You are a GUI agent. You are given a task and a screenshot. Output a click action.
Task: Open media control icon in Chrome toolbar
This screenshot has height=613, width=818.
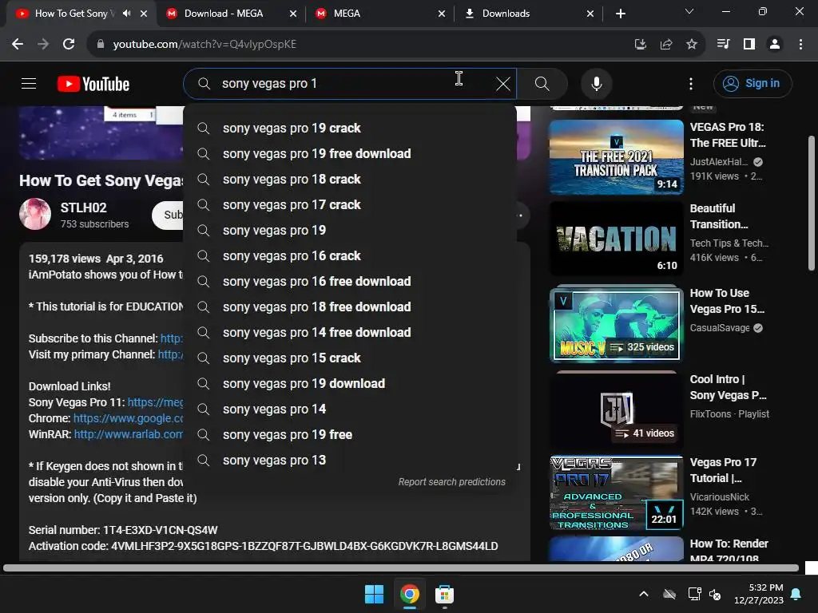pos(724,45)
